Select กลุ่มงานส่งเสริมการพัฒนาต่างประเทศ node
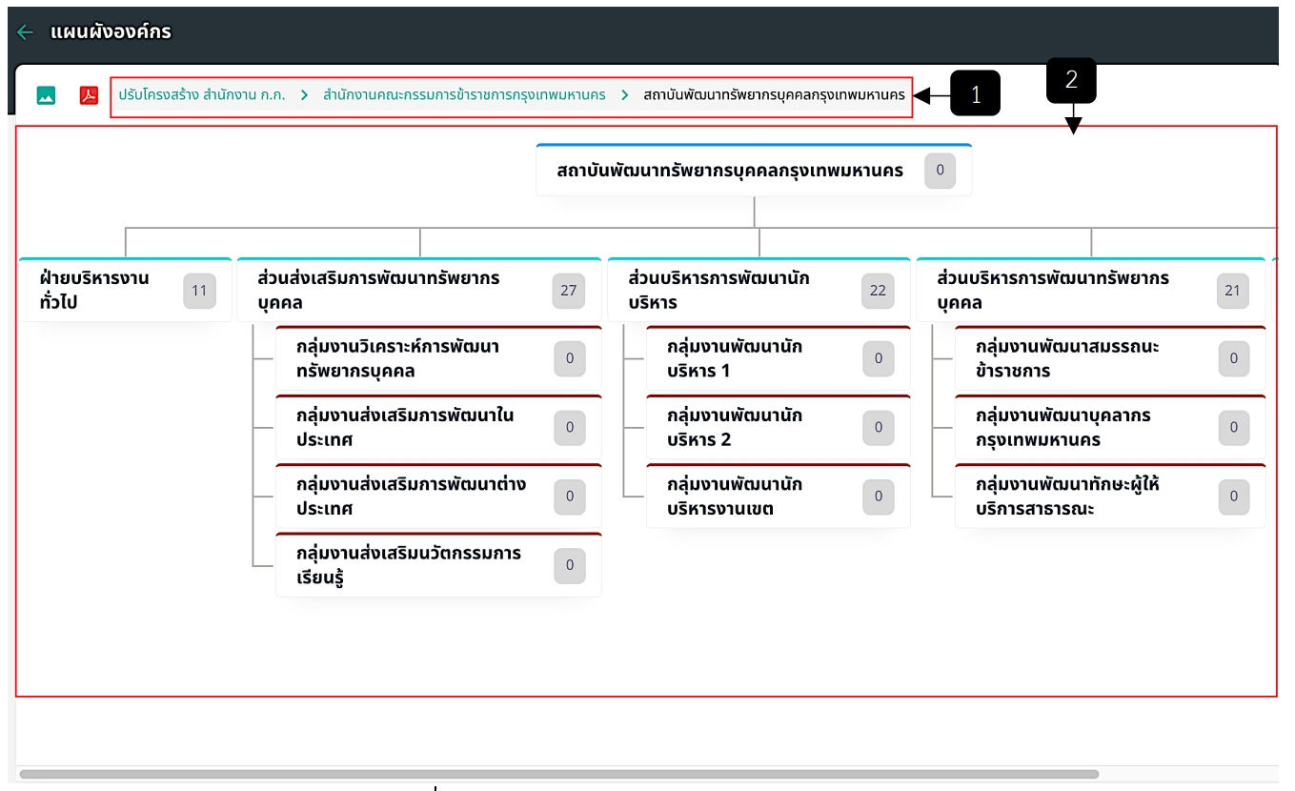Image resolution: width=1295 pixels, height=791 pixels. click(438, 496)
